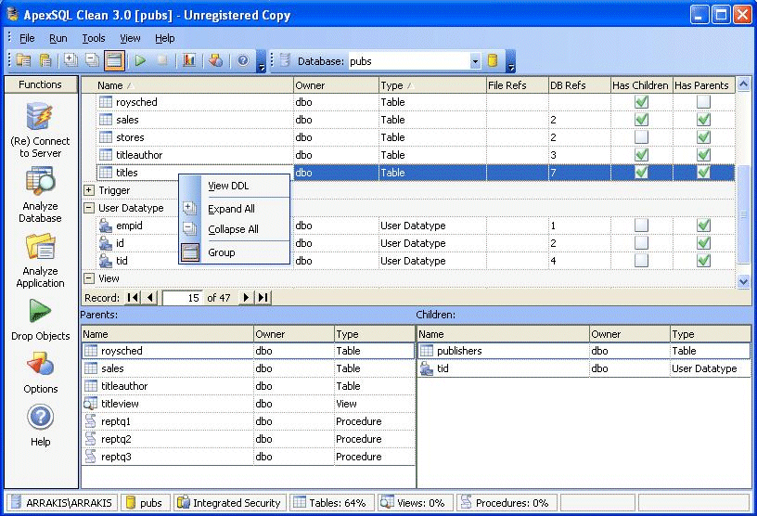The width and height of the screenshot is (757, 516).
Task: Open the Run menu
Action: (58, 38)
